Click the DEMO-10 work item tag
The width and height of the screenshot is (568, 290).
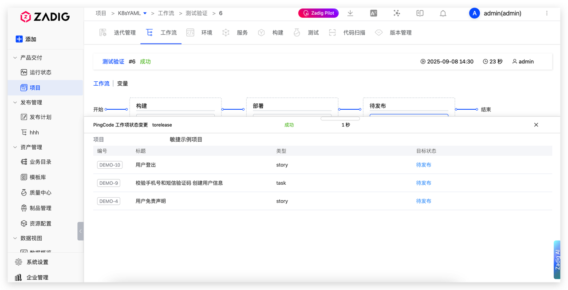(109, 165)
